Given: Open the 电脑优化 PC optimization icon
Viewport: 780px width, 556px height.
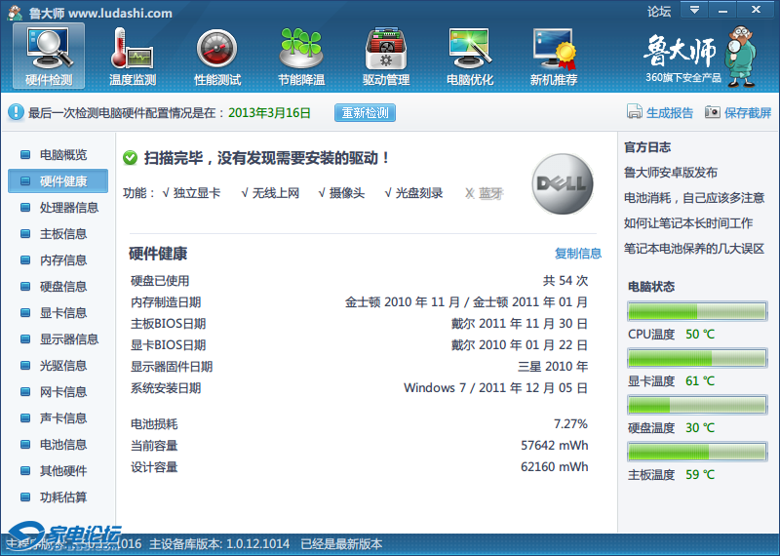Looking at the screenshot, I should coord(469,55).
